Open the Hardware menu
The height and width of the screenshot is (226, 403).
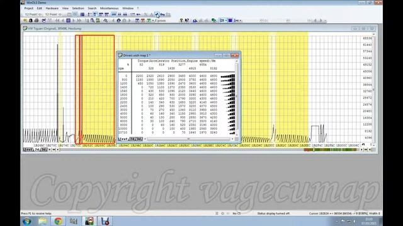[52, 8]
